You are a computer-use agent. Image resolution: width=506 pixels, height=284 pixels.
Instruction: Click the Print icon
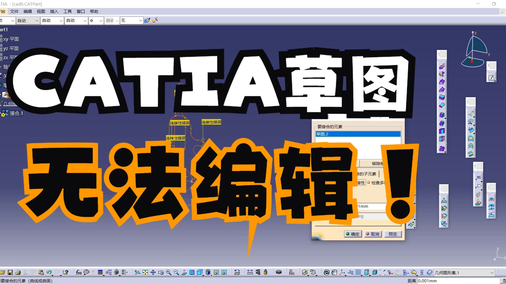(18, 272)
